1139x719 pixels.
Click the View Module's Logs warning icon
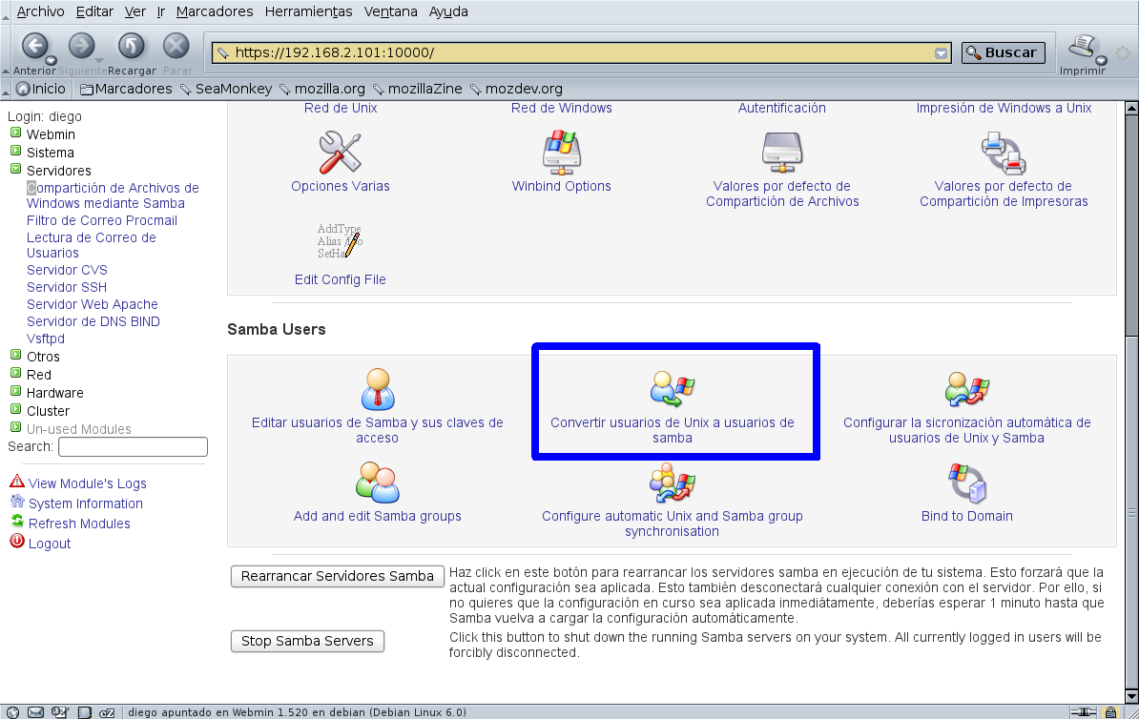click(17, 481)
